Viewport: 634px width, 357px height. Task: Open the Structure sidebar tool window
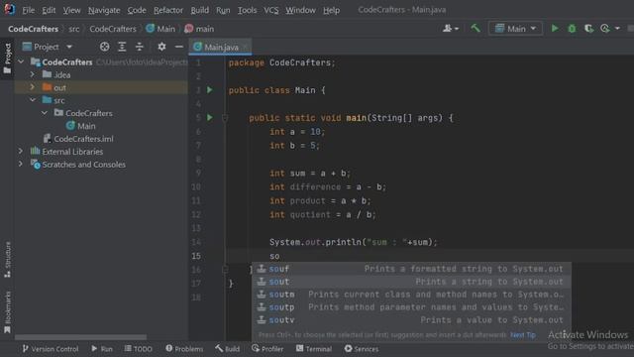(x=7, y=259)
